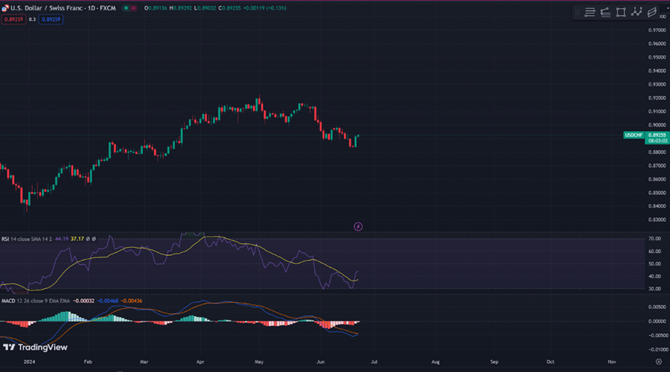Click the Apr label on time axis
Screen dimensions: 670x372
click(200, 361)
